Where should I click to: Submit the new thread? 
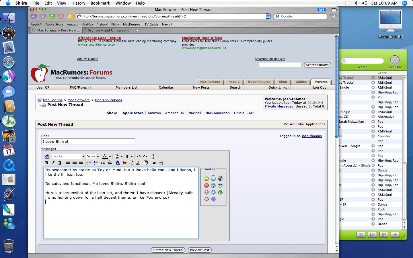(167, 250)
